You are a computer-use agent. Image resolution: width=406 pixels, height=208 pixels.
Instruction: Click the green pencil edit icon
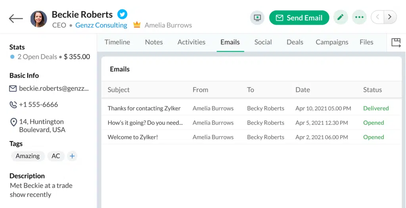pyautogui.click(x=340, y=18)
